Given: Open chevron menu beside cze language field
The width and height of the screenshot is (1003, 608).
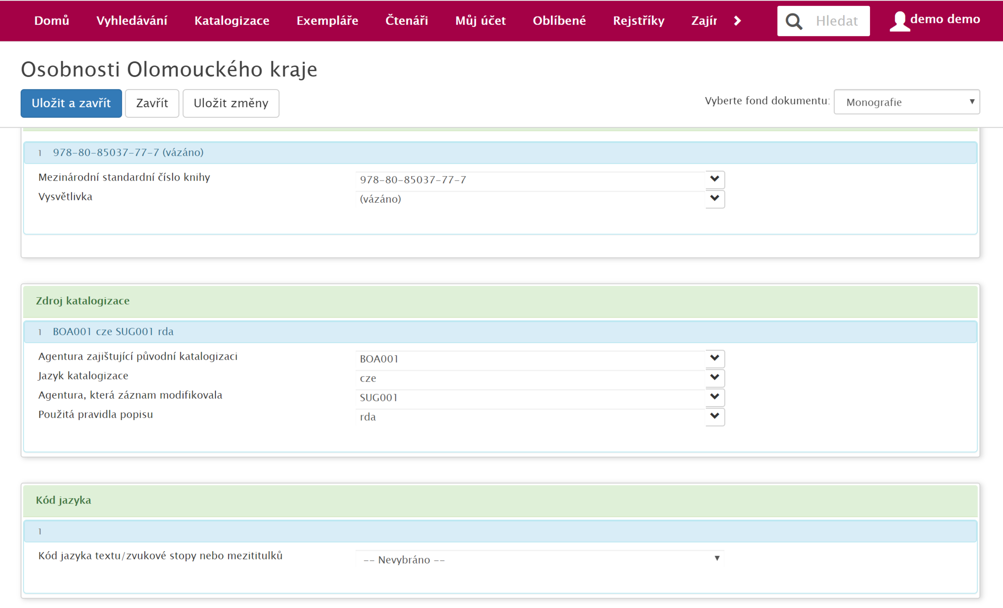Looking at the screenshot, I should tap(714, 378).
